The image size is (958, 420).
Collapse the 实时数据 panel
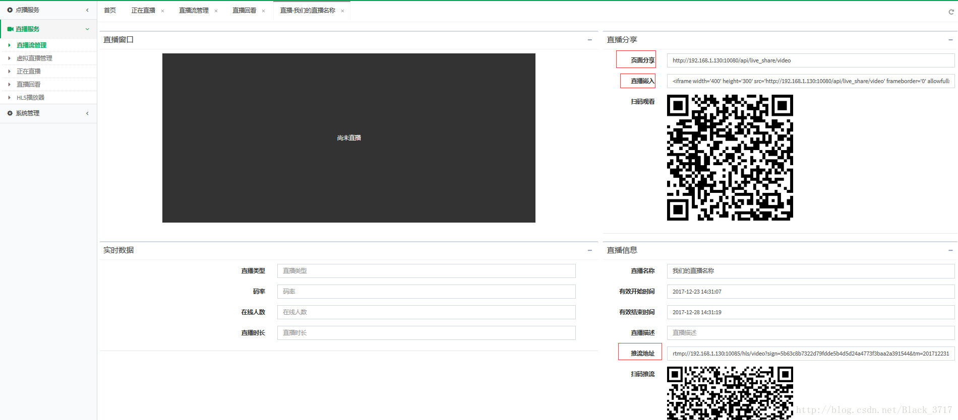pos(589,250)
